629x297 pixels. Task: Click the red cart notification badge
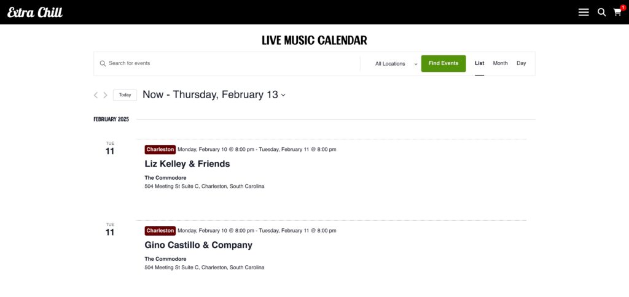coord(623,7)
